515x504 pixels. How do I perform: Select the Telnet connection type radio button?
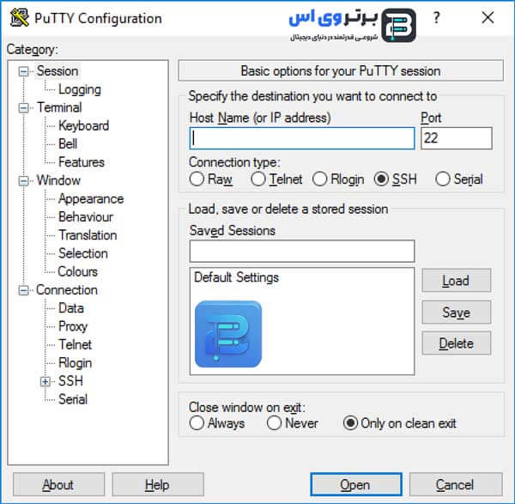(258, 179)
